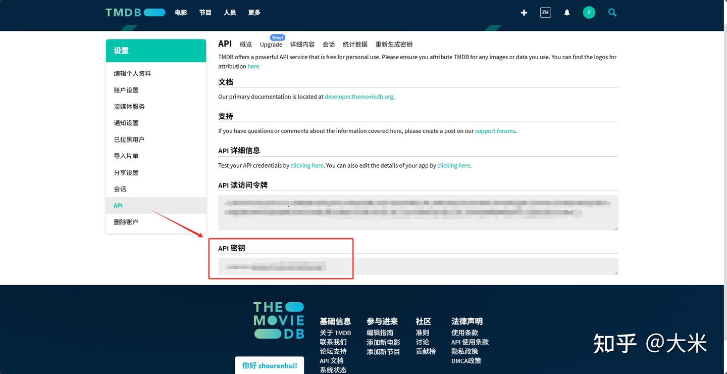Open the developer.themoviedb.org documentation link

tap(359, 96)
